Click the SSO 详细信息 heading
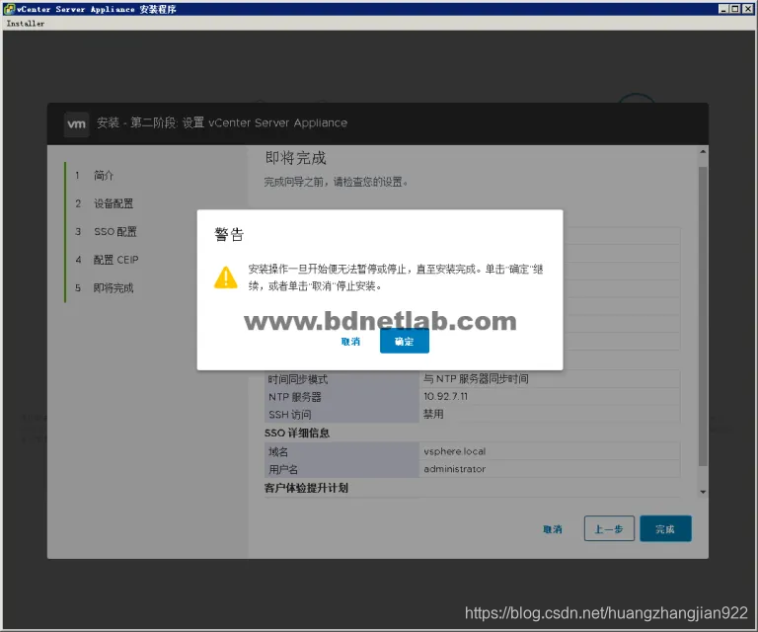The width and height of the screenshot is (758, 632). tap(297, 433)
